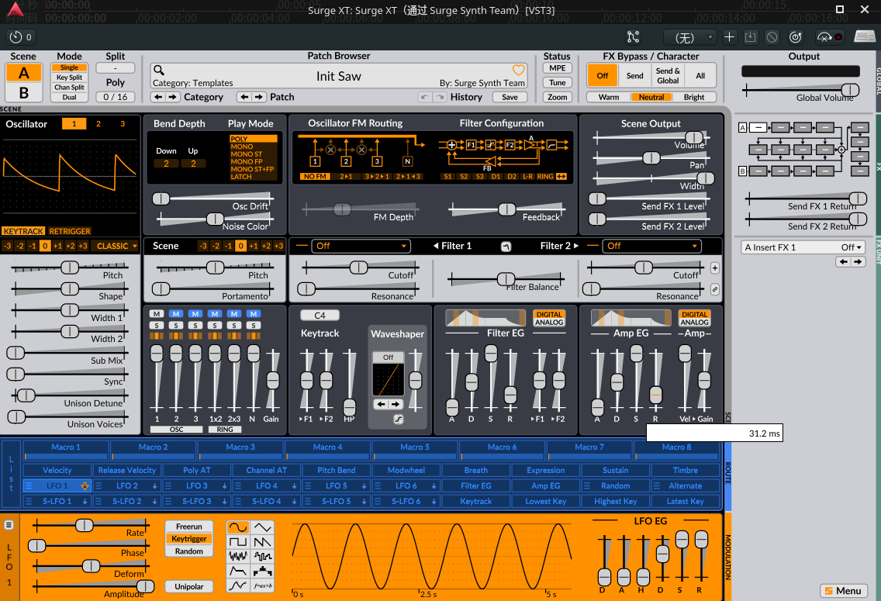Select the noise LFO waveform shape

pyautogui.click(x=237, y=556)
